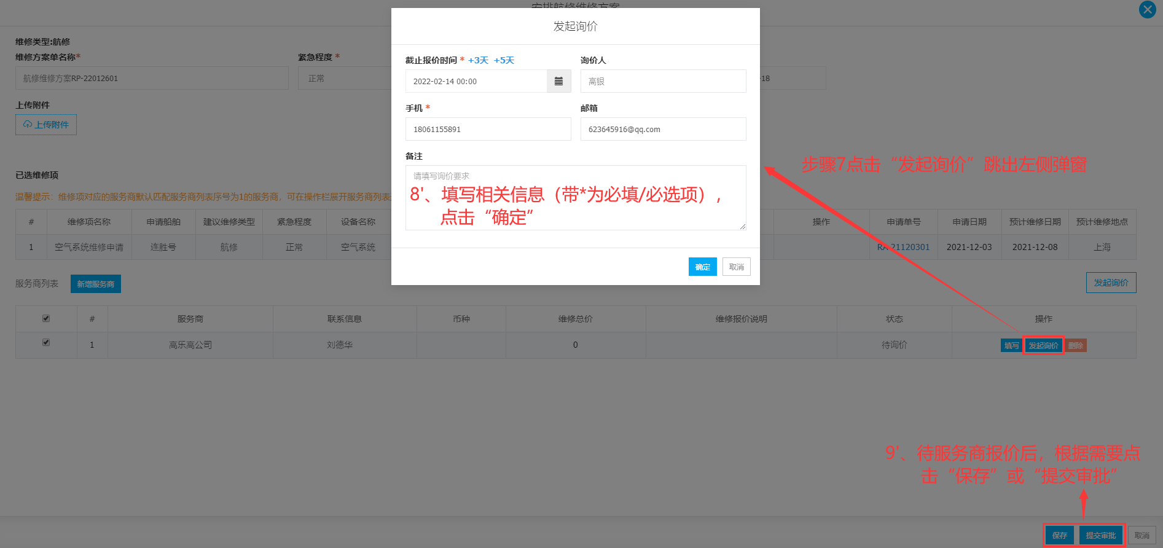1163x548 pixels.
Task: Click 发起询价 in 高乐高公司 row
Action: tap(1043, 345)
